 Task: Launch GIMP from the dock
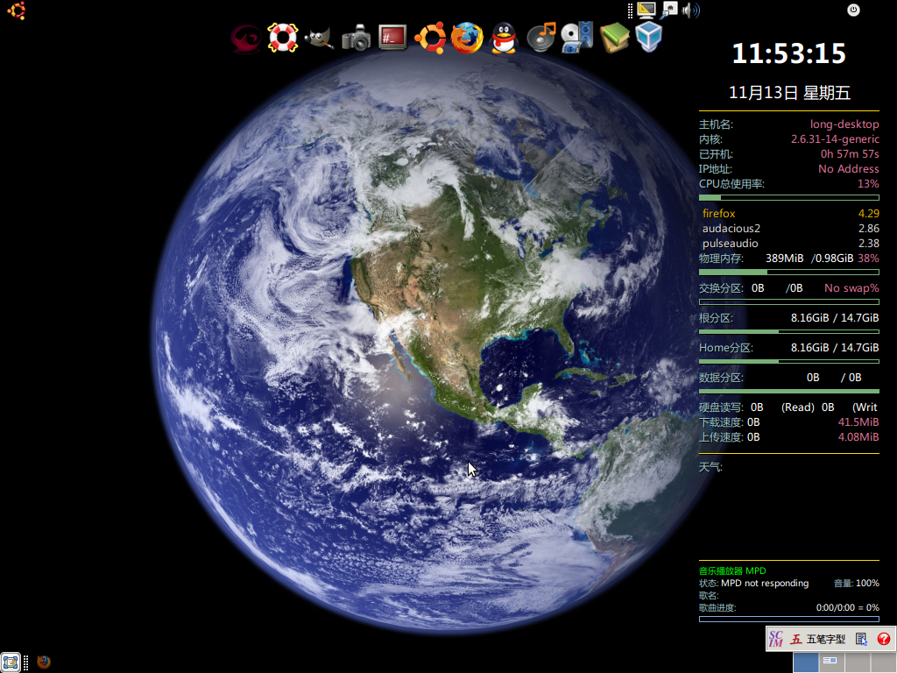319,39
